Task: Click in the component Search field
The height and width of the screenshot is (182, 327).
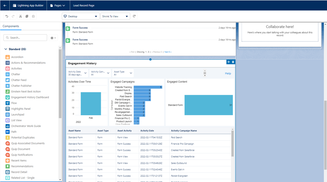Action: tap(25, 38)
